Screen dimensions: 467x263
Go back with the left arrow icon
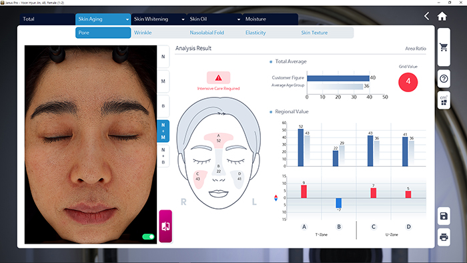click(427, 16)
